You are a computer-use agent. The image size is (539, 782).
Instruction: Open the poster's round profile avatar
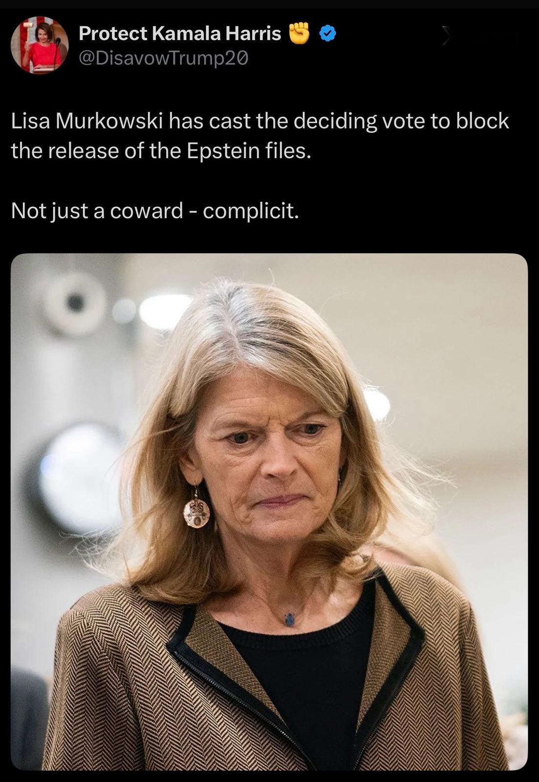[40, 45]
